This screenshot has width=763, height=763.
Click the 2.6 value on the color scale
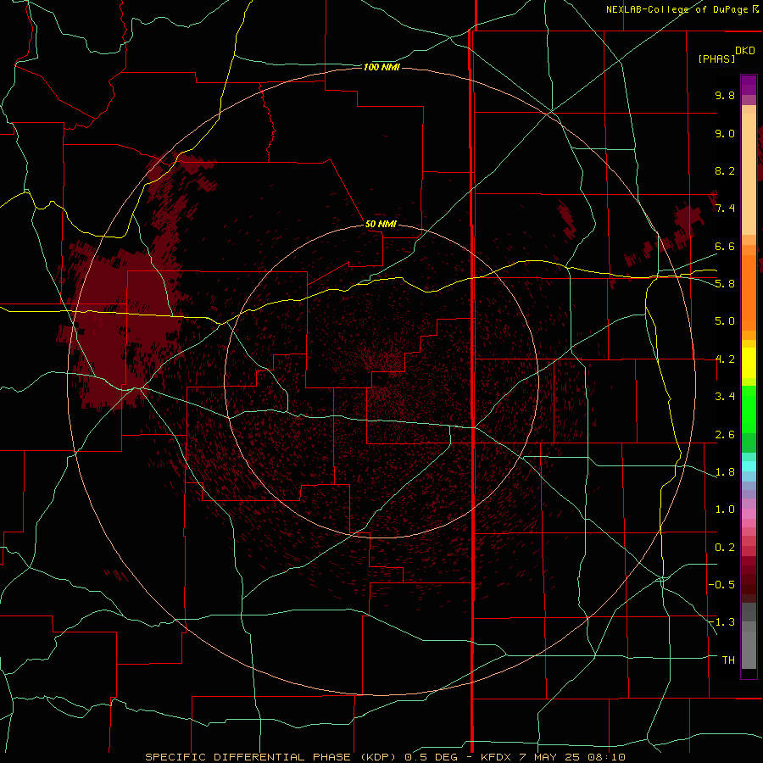point(725,435)
